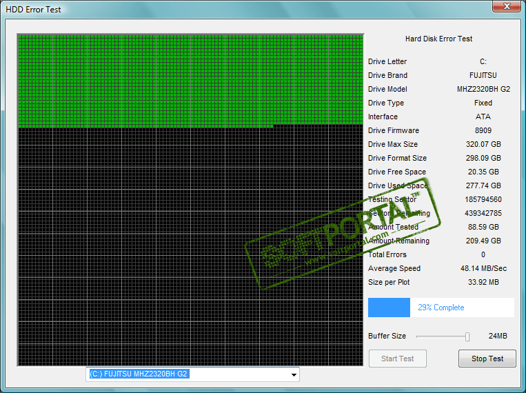Click the Drive Brand label
Screen dimensions: 526x393
[387, 76]
